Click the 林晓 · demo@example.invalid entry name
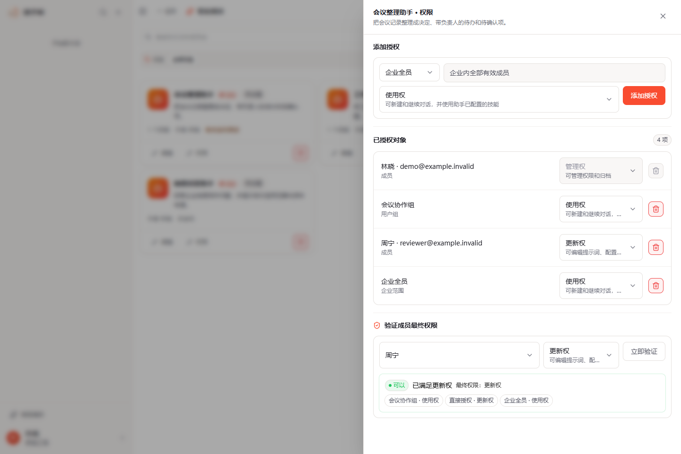 428,166
